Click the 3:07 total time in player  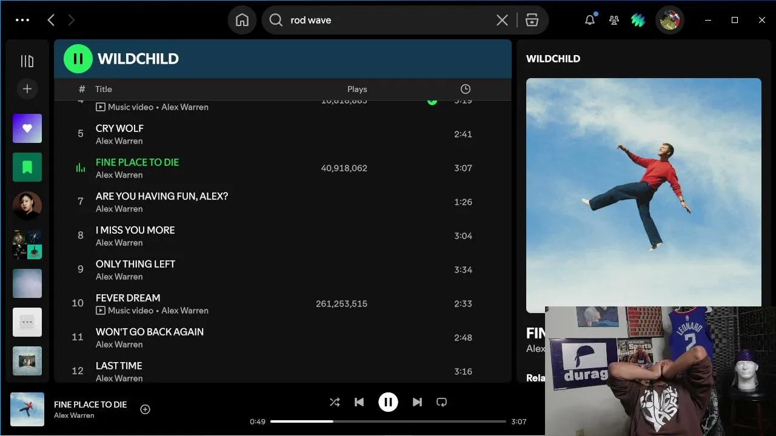click(518, 421)
